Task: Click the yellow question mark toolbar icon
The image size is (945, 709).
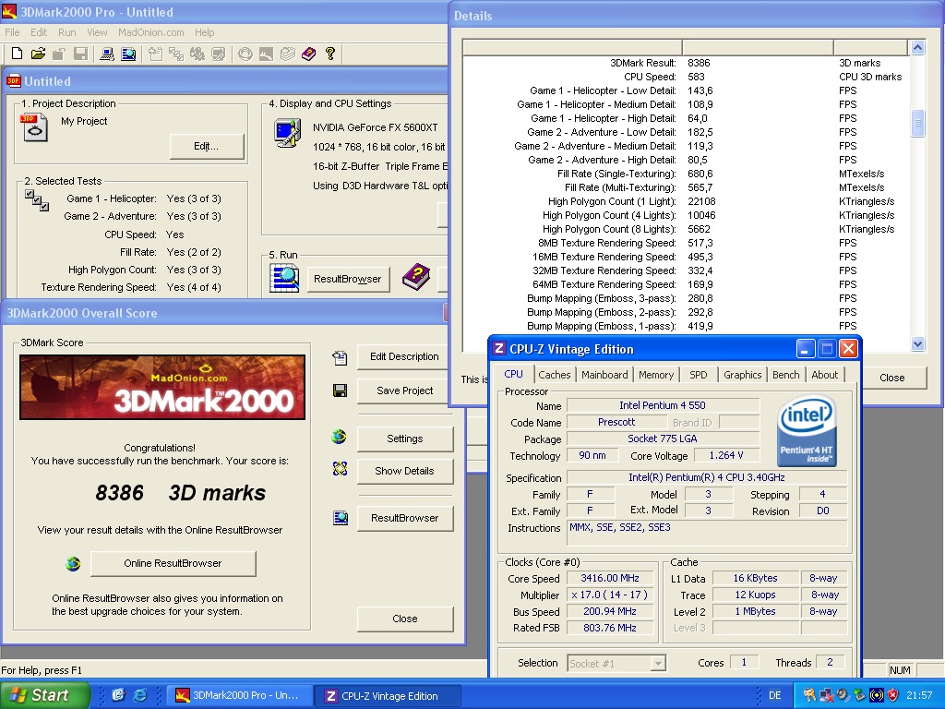Action: [329, 54]
